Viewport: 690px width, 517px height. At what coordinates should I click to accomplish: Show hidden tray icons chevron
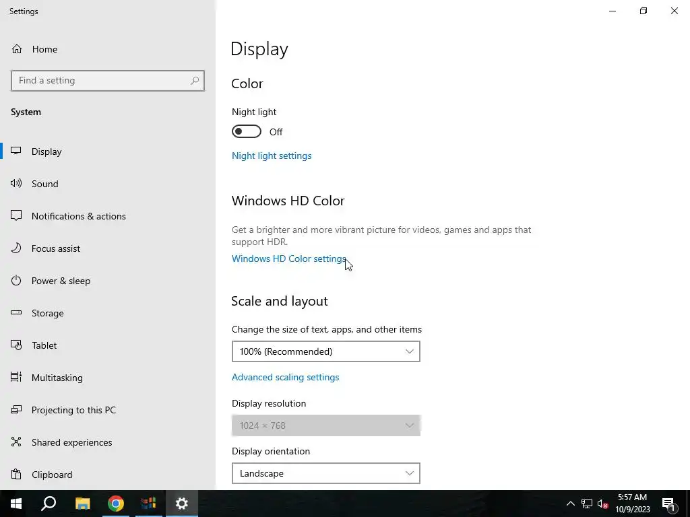point(570,504)
